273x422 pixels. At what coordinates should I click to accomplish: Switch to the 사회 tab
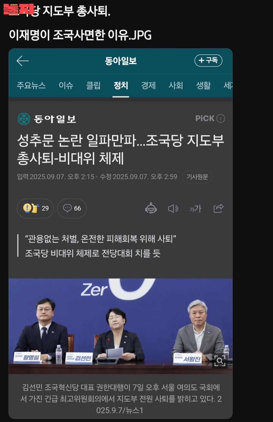point(176,85)
